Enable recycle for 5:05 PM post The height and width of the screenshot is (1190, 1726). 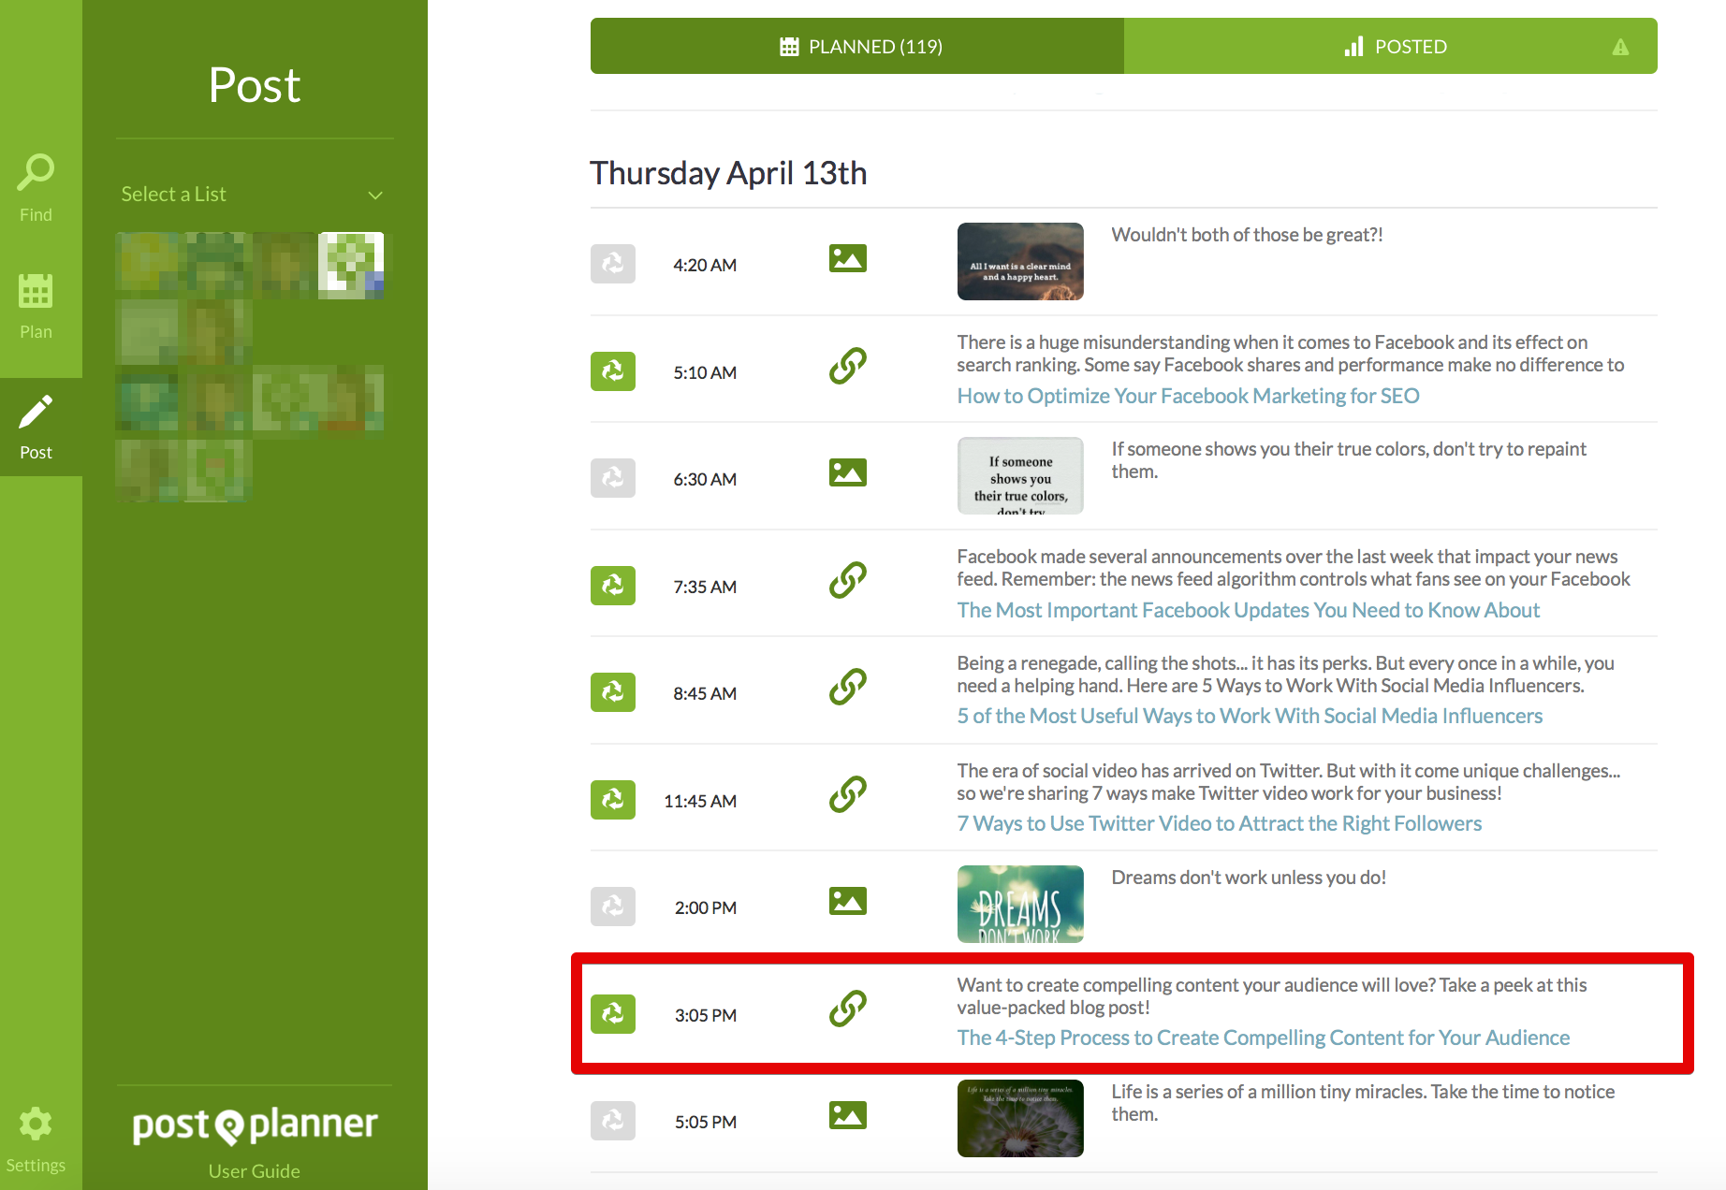coord(613,1121)
